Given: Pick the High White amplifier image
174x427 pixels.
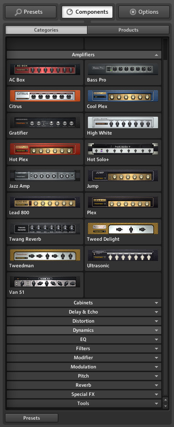Looking at the screenshot, I should (123, 123).
